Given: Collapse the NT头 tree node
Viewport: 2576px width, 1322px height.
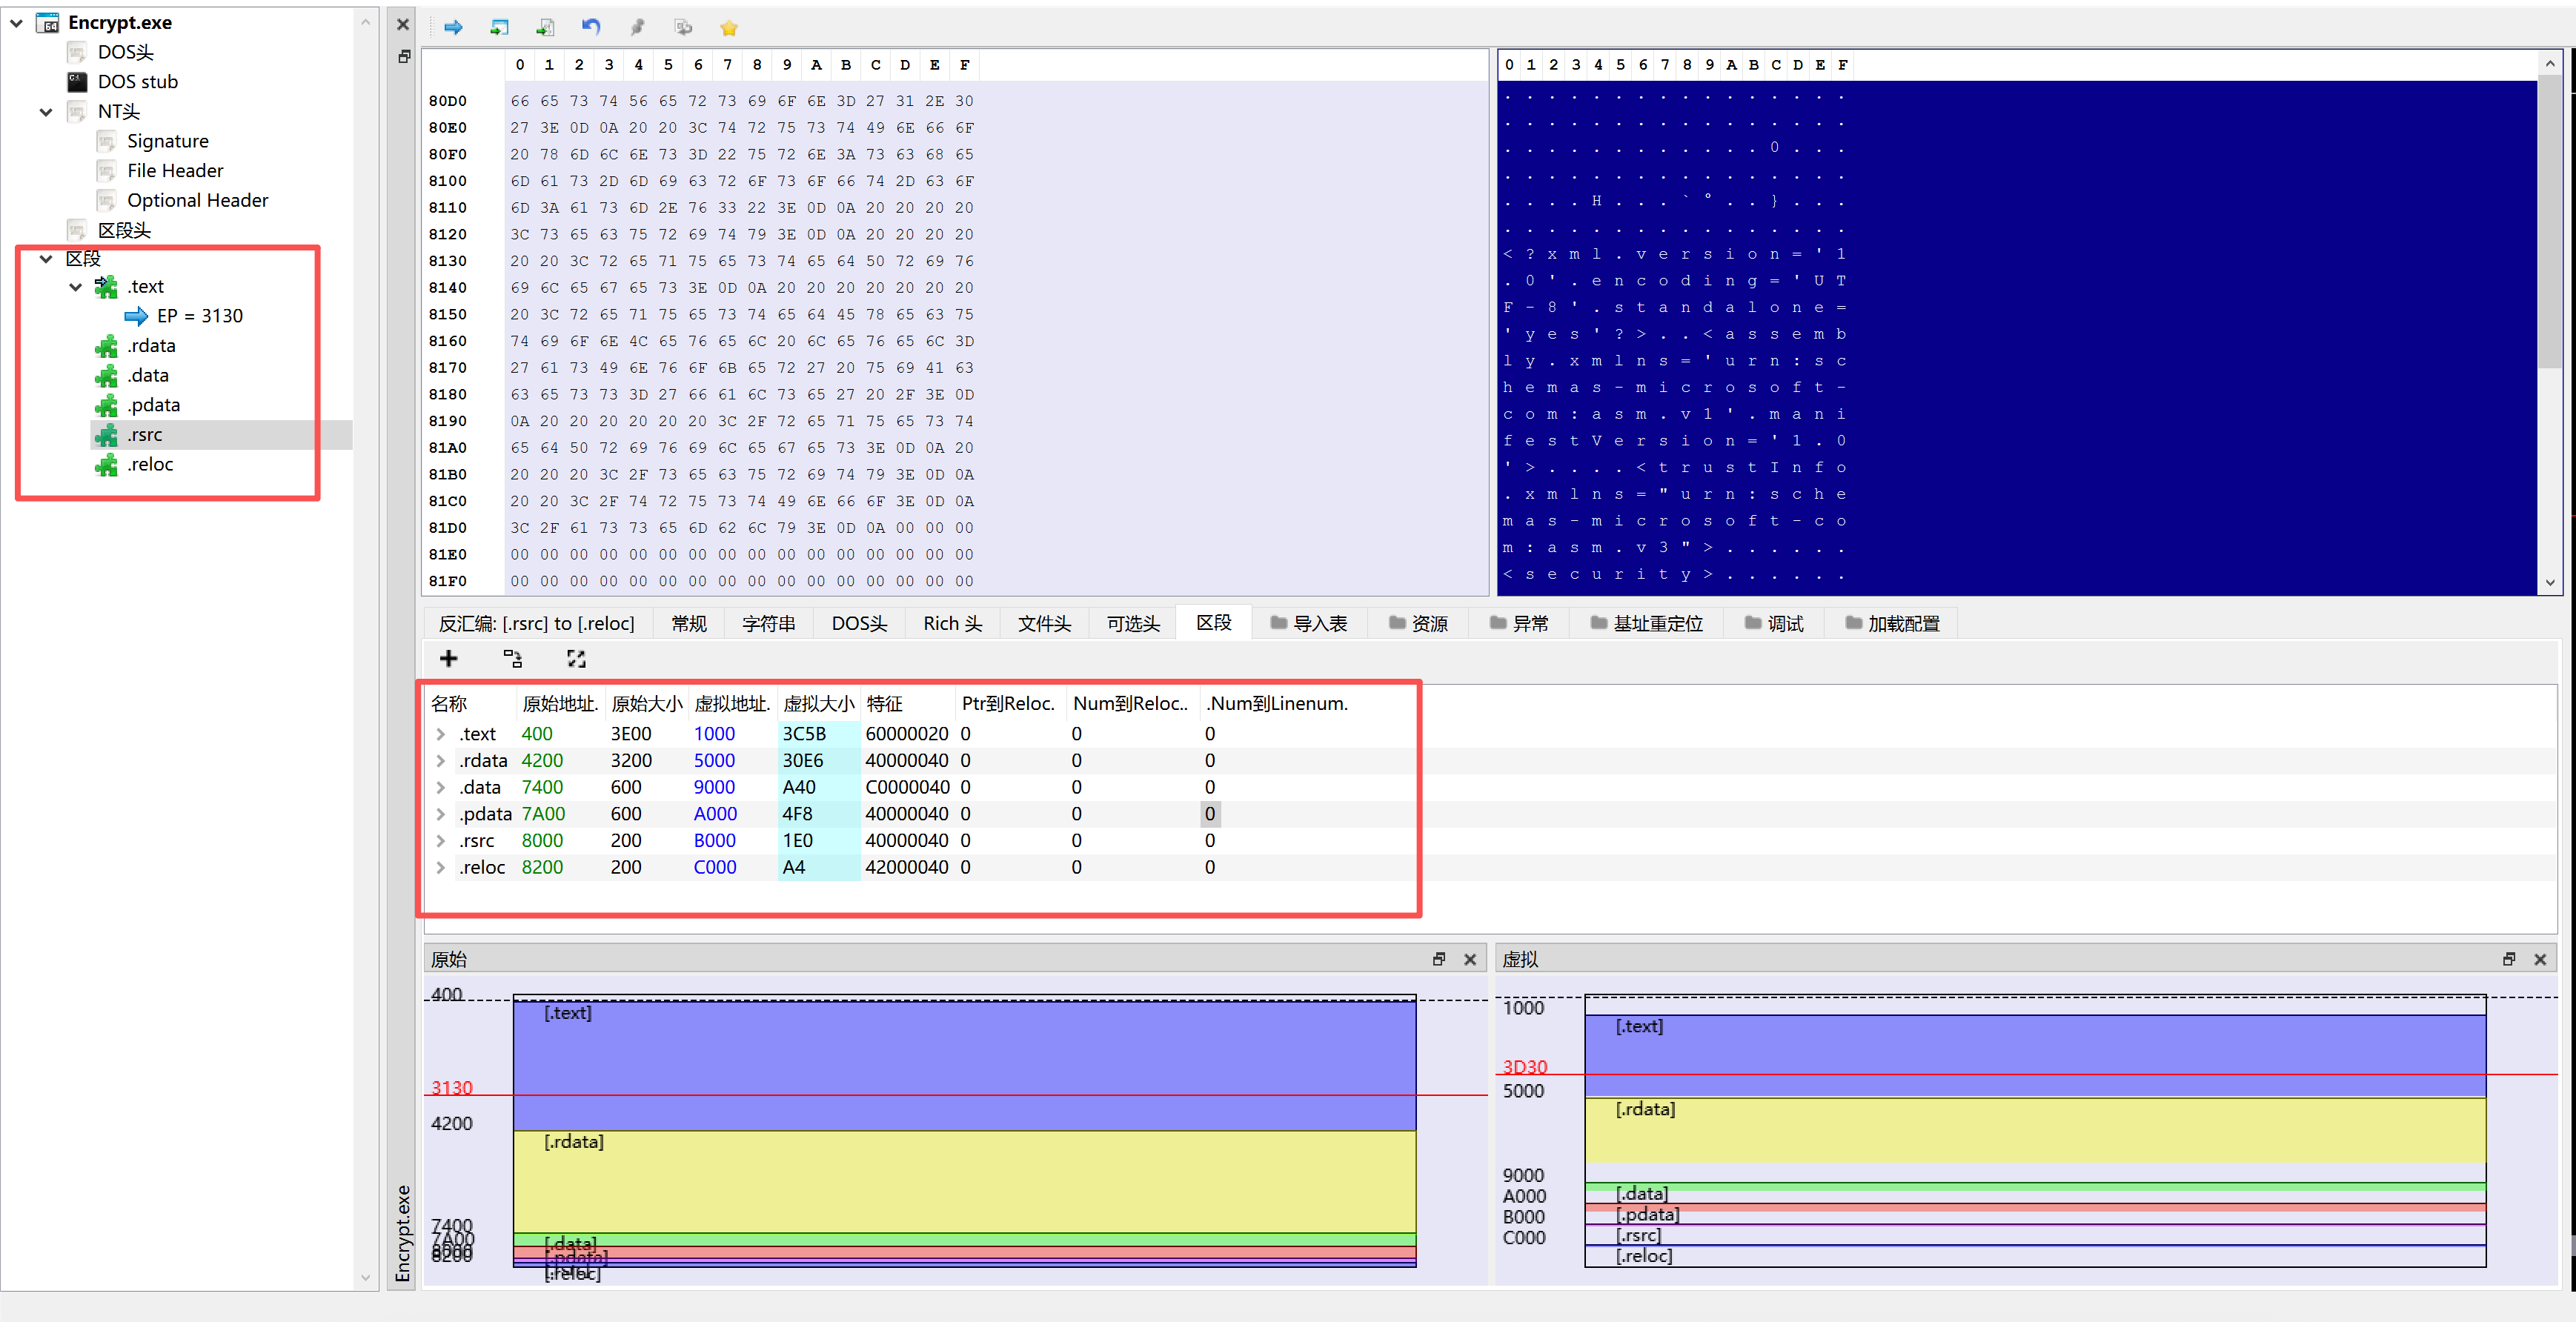Looking at the screenshot, I should (x=46, y=112).
